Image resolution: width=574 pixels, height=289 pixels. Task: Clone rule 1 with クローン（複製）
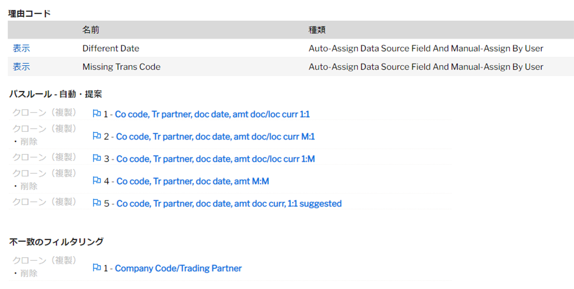tap(44, 112)
